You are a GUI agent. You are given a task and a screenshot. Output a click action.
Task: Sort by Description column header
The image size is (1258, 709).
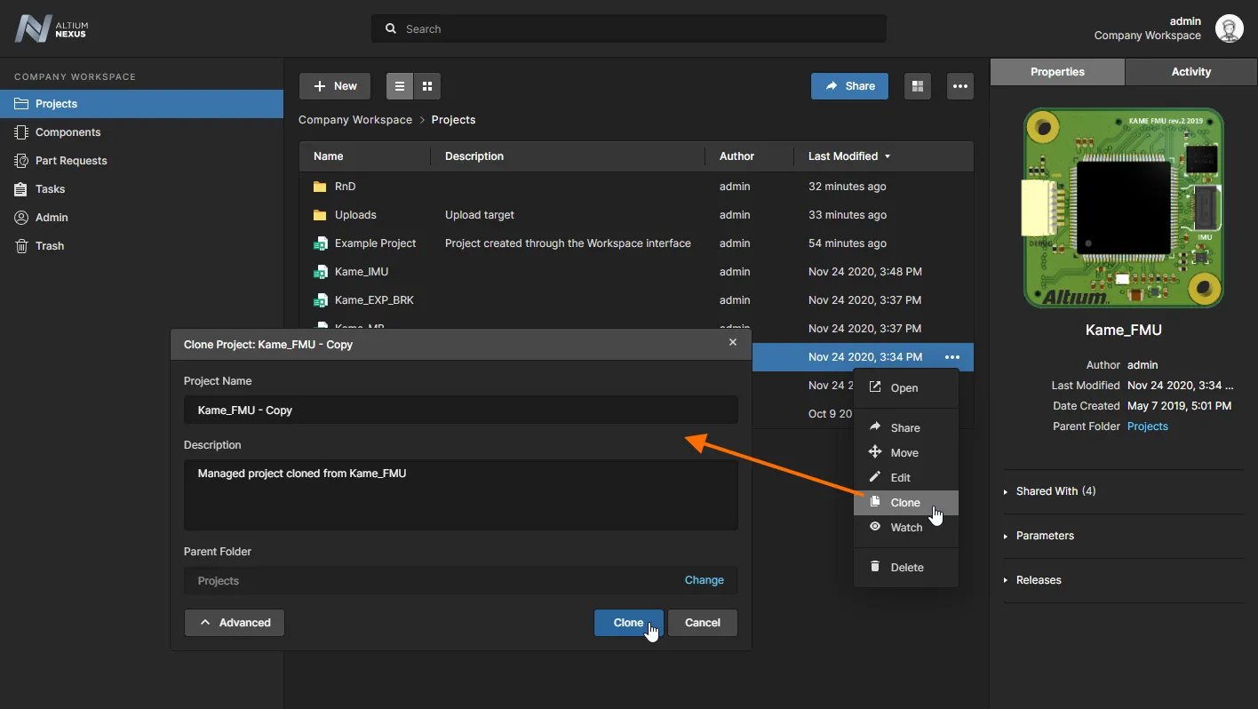(x=474, y=156)
